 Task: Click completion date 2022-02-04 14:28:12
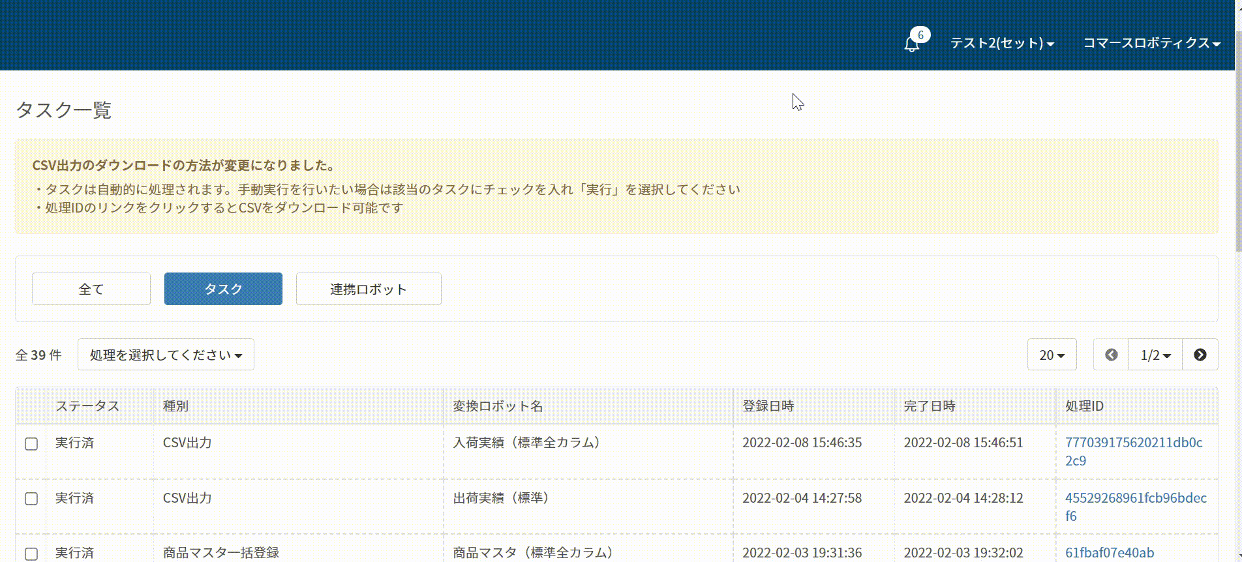pyautogui.click(x=963, y=498)
